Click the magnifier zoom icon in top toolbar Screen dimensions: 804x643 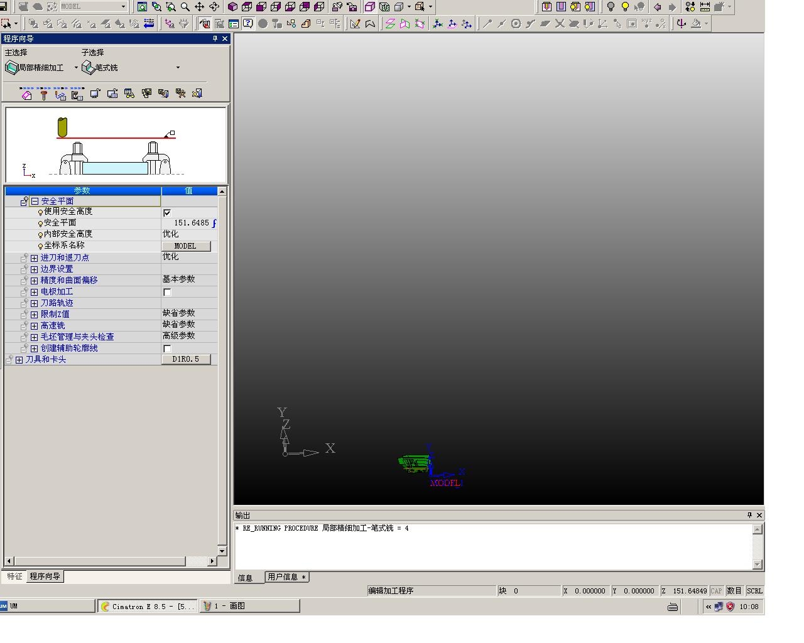point(185,7)
